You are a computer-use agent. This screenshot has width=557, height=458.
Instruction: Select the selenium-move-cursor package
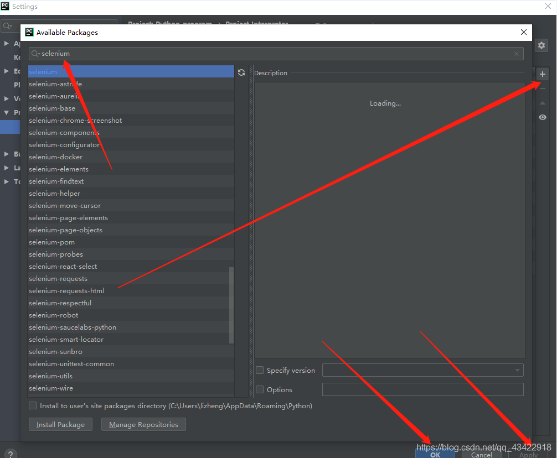click(131, 205)
